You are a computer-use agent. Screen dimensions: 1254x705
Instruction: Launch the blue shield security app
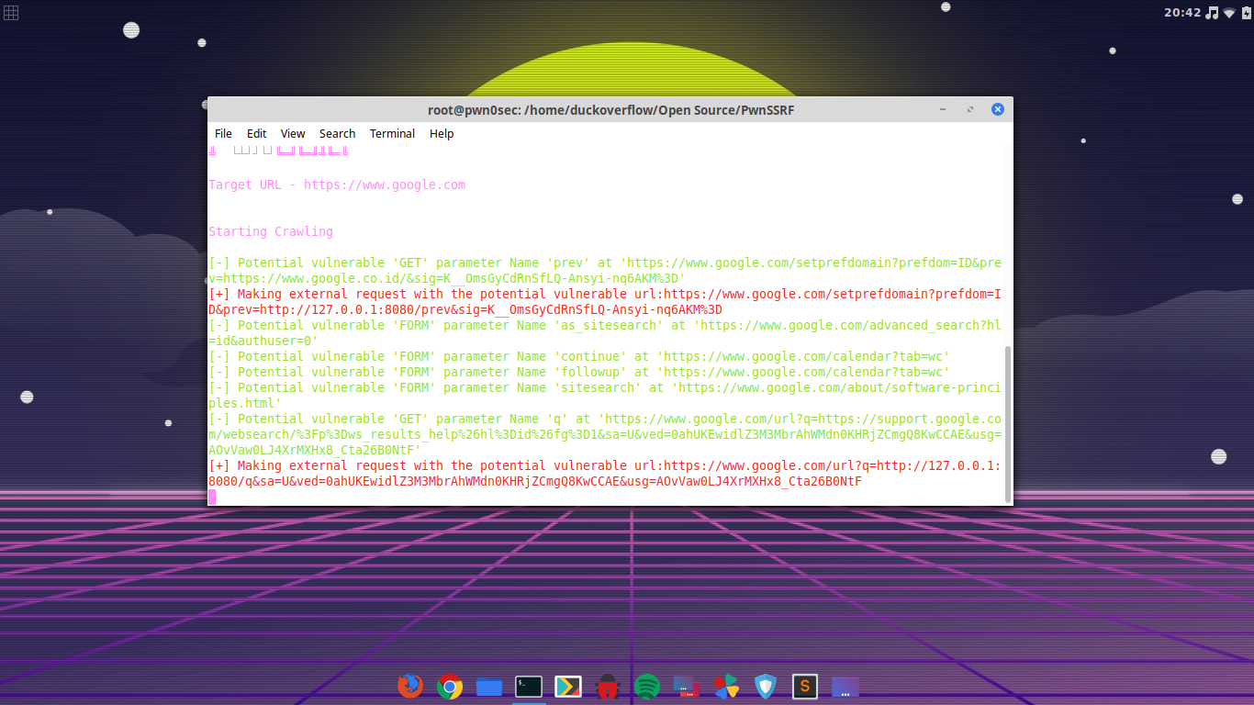tap(766, 686)
